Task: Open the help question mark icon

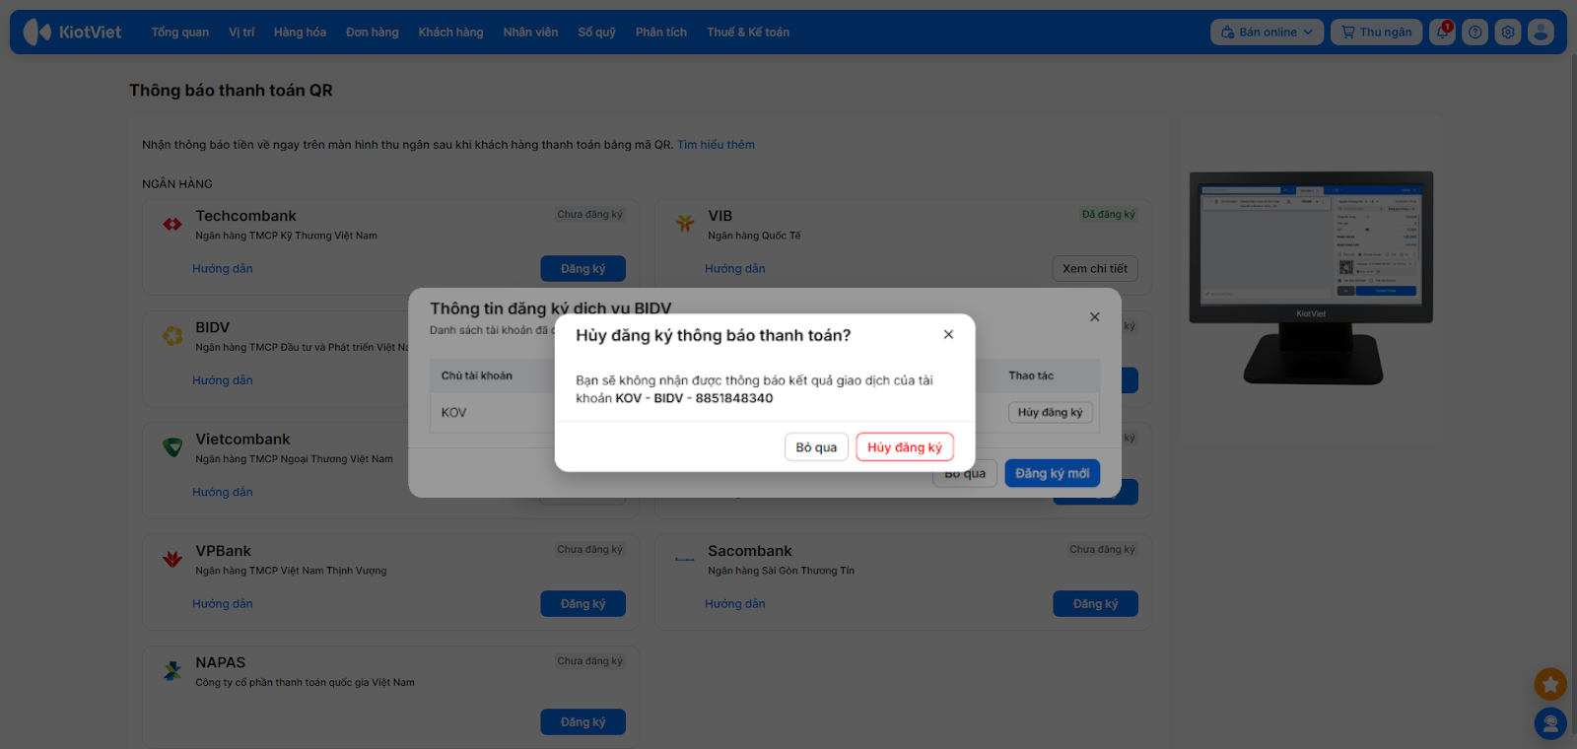Action: (x=1475, y=32)
